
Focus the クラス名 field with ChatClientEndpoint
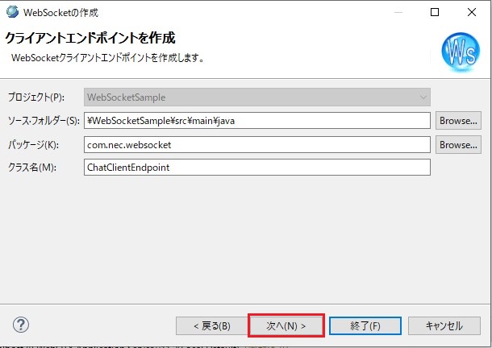tap(257, 168)
